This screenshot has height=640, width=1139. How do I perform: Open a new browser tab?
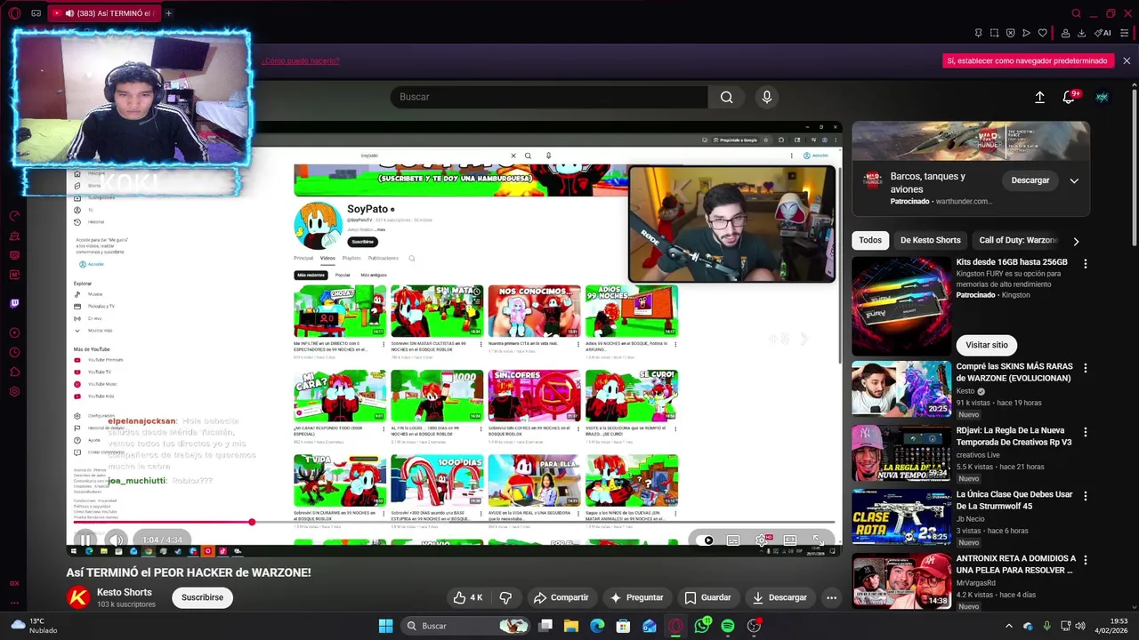point(168,13)
